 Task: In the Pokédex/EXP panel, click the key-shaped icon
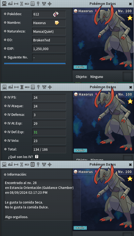pyautogui.click(x=38, y=4)
